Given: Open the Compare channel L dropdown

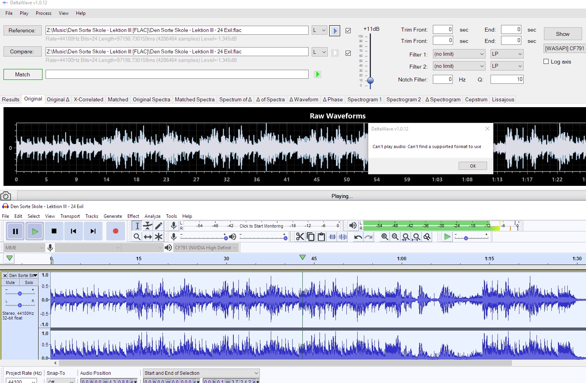Looking at the screenshot, I should 319,52.
